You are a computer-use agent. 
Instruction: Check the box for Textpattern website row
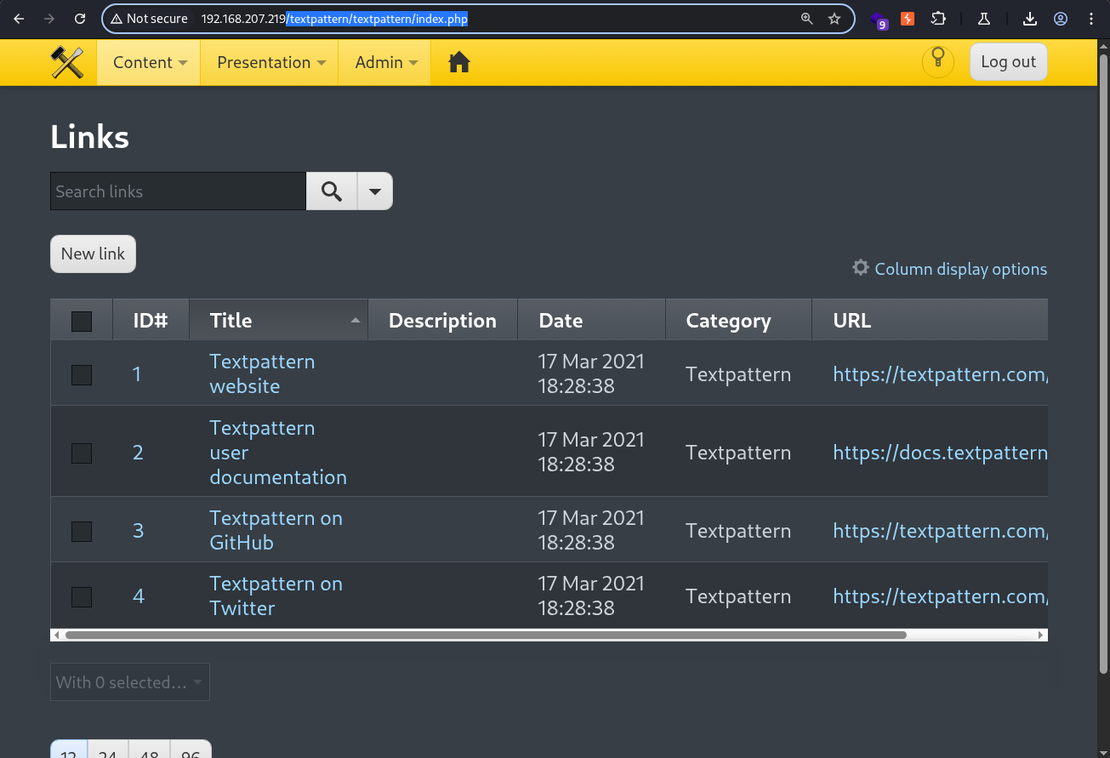click(82, 374)
